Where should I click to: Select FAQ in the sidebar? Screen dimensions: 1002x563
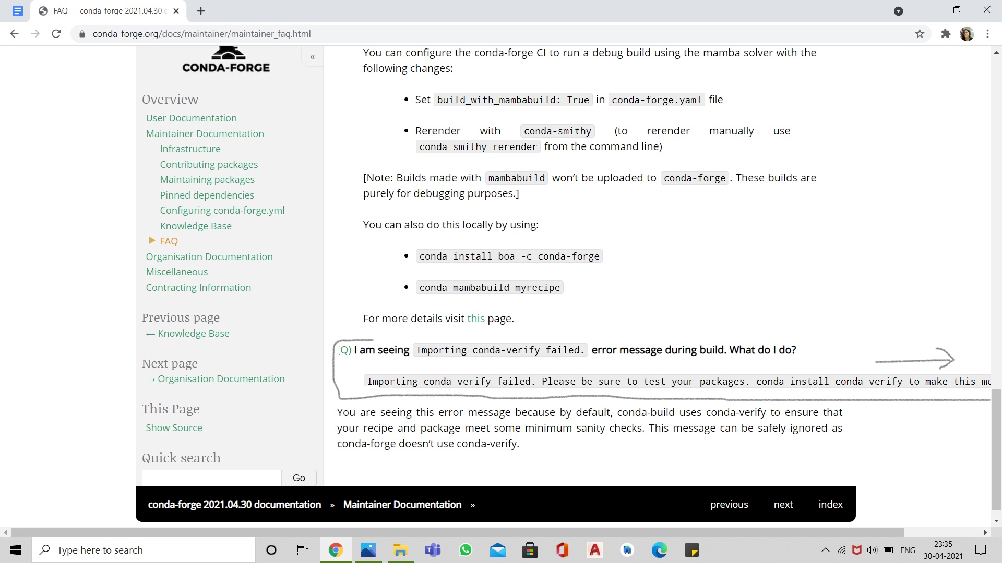pyautogui.click(x=169, y=241)
